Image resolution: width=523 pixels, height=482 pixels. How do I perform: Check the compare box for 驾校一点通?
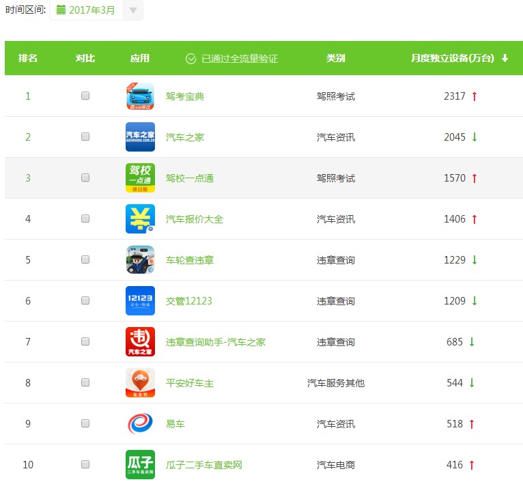(85, 178)
